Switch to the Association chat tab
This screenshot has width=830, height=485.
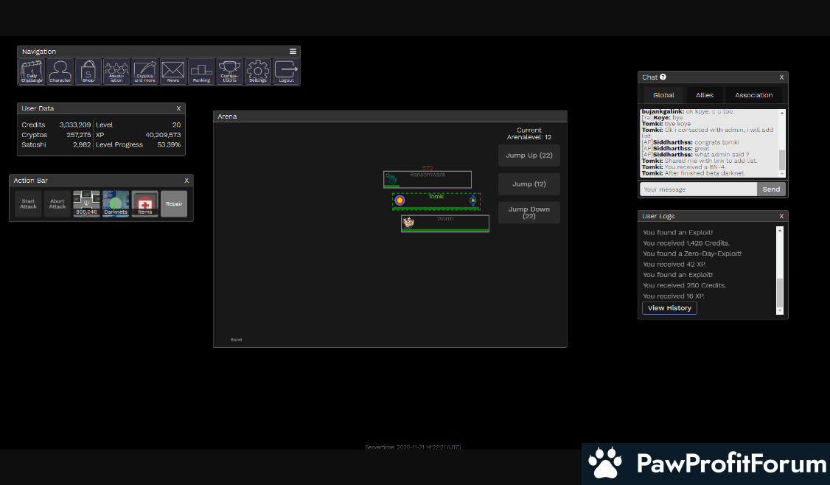[753, 95]
